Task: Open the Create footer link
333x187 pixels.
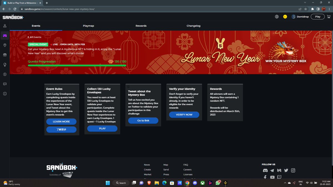Action: coord(147,170)
